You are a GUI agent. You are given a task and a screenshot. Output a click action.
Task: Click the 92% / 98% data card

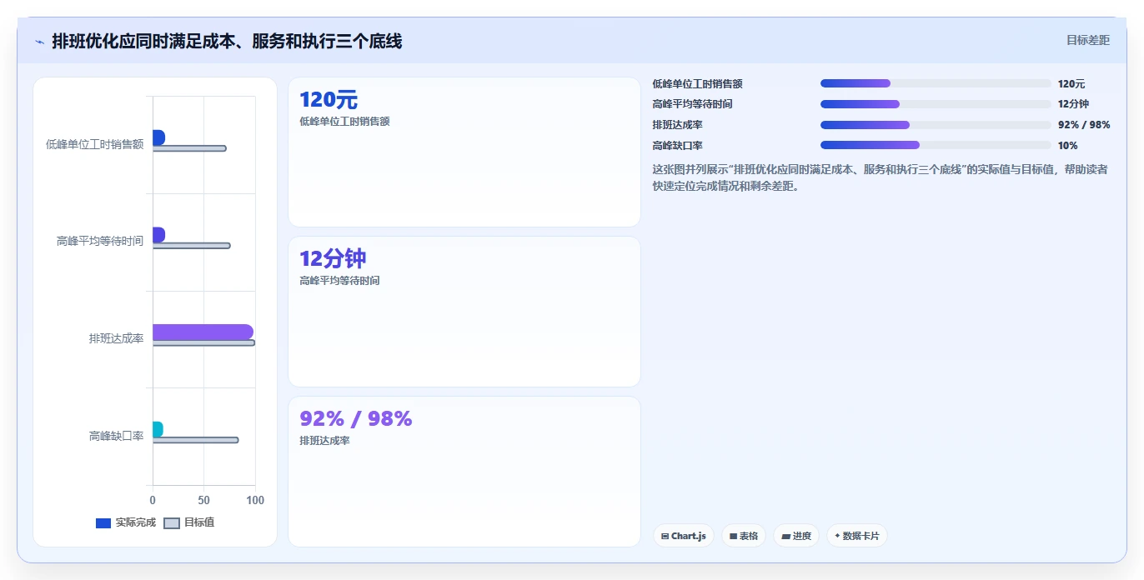[464, 472]
